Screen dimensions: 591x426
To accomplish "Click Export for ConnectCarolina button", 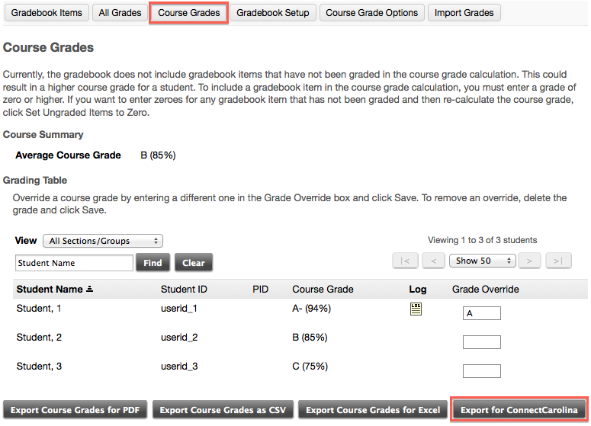I will (x=519, y=410).
